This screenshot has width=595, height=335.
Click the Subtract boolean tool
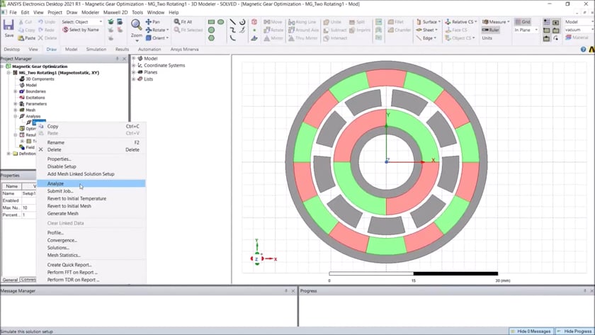[334, 30]
